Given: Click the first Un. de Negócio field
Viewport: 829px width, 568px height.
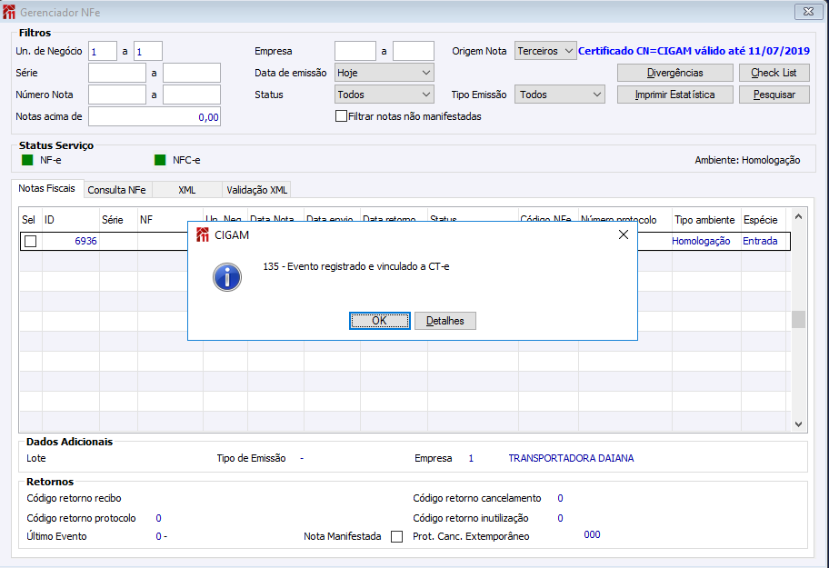Looking at the screenshot, I should [103, 51].
